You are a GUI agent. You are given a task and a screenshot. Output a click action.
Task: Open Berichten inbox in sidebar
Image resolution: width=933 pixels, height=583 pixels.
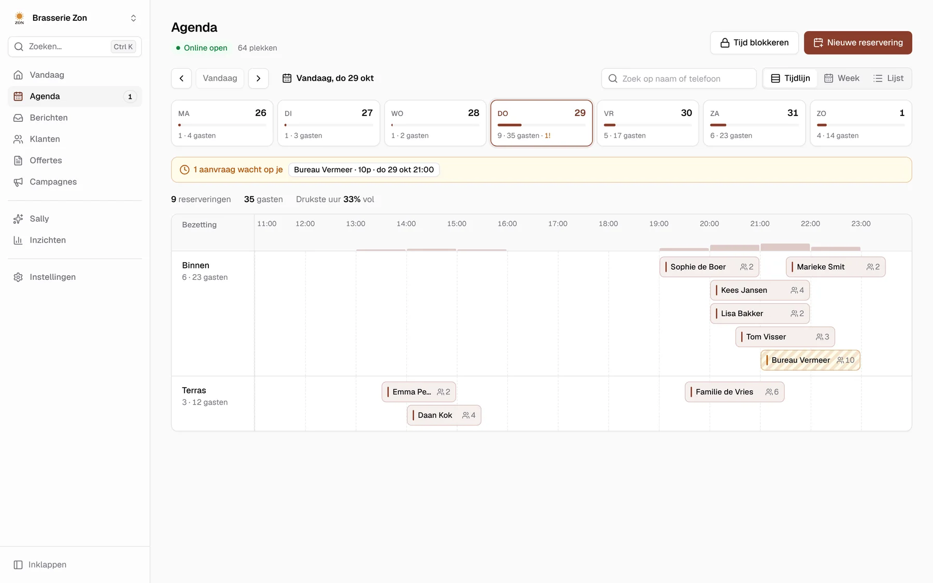75,118
